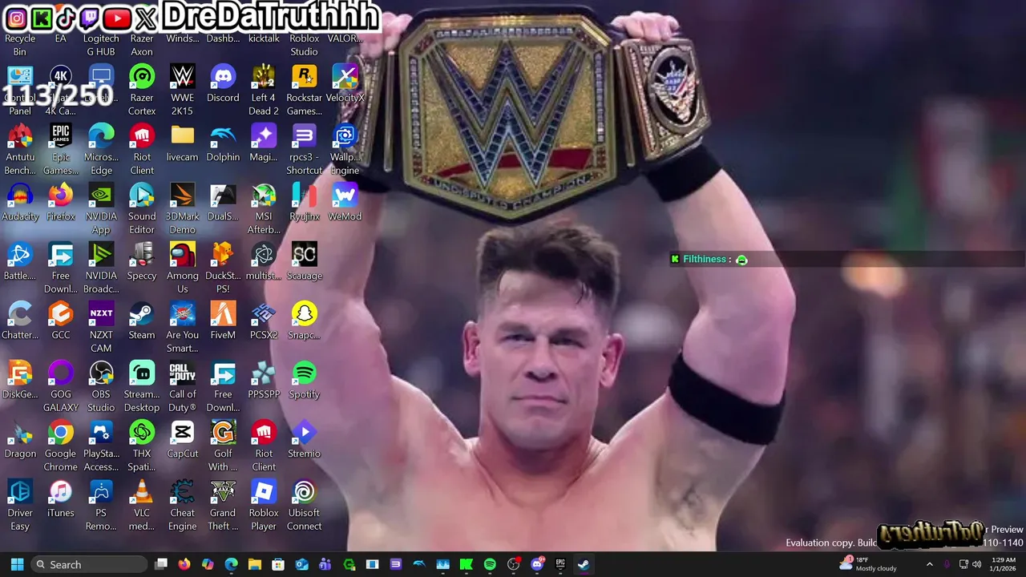Select the Speccy desktop icon
Image resolution: width=1026 pixels, height=577 pixels.
[142, 261]
